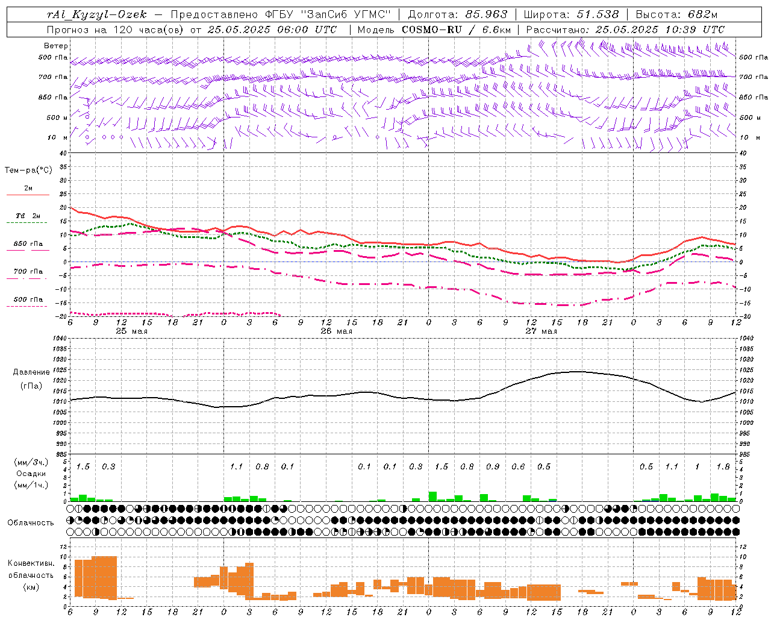Click the precipitation value 1.8
Viewport: 771px width, 617px height.
click(x=723, y=466)
